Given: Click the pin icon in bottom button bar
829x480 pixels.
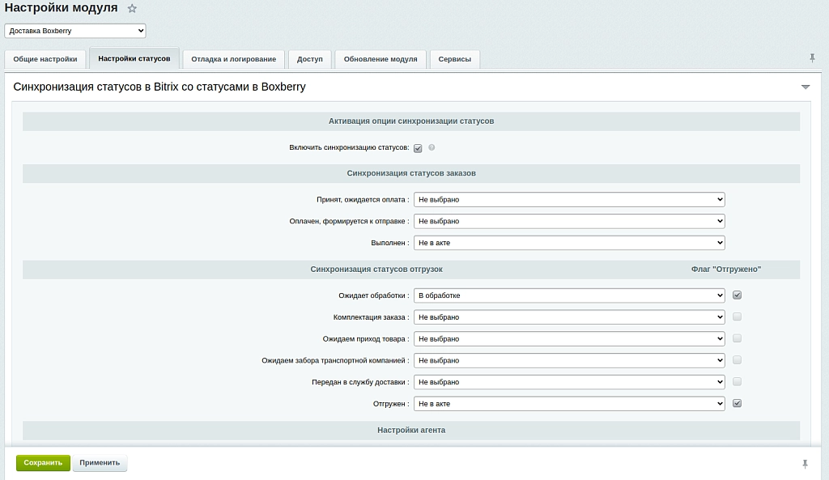Looking at the screenshot, I should tap(805, 464).
